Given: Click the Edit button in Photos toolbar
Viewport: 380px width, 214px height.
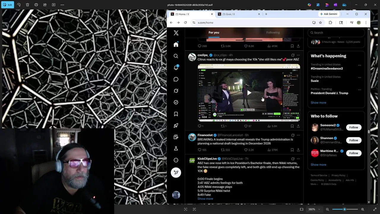Looking at the screenshot, I should pyautogui.click(x=8, y=5).
